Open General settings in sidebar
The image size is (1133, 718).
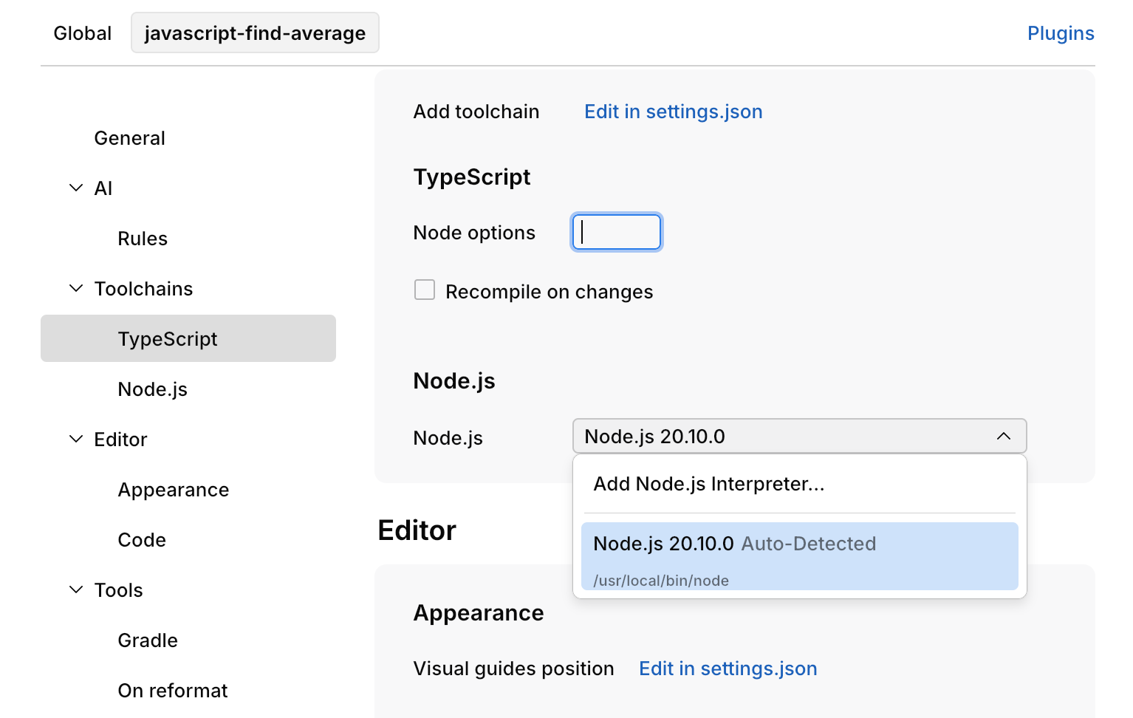point(130,138)
